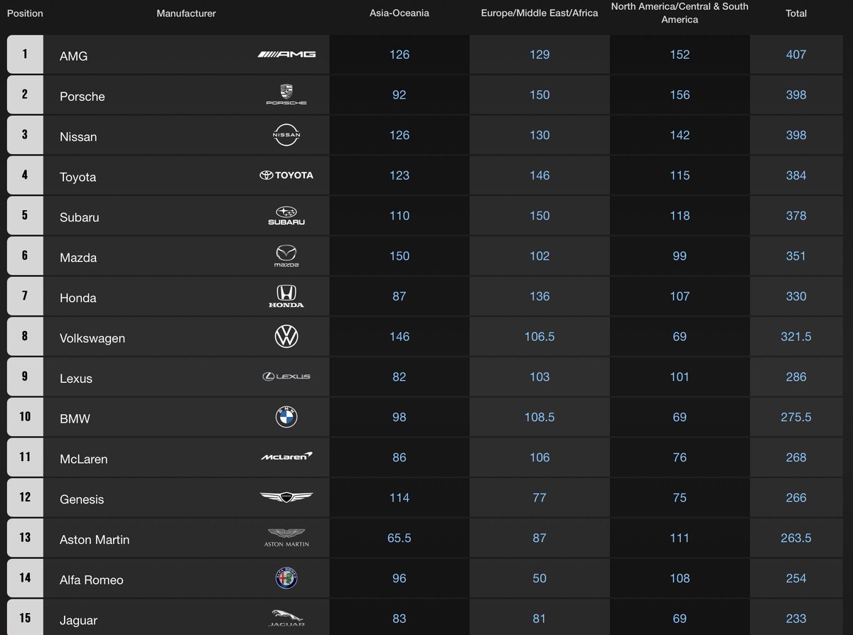The height and width of the screenshot is (635, 853).
Task: Click the Mazda logo
Action: click(x=286, y=256)
